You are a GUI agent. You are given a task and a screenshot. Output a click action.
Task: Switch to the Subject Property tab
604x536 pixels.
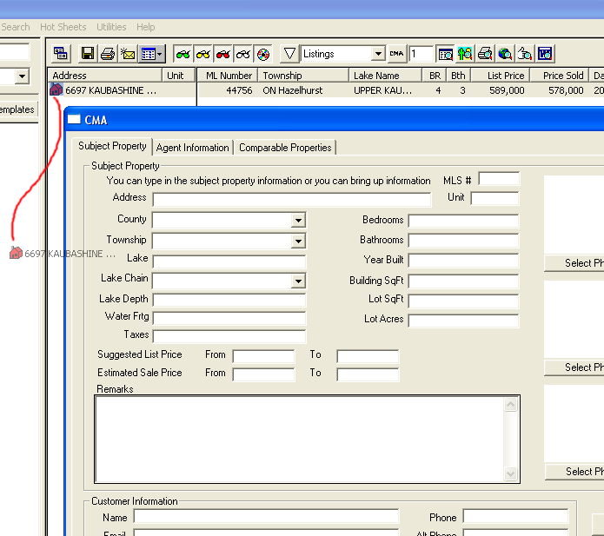click(112, 146)
